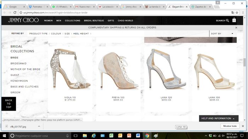This screenshot has height=139, width=248.
Task: Close the WhatsApp tab
Action: tap(71, 7)
